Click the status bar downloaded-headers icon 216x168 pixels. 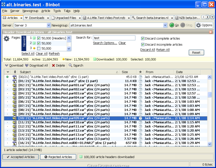(81, 157)
